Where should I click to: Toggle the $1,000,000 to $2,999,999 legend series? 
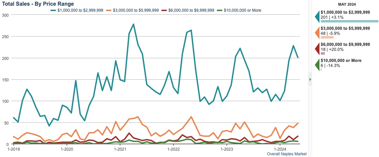[77, 10]
